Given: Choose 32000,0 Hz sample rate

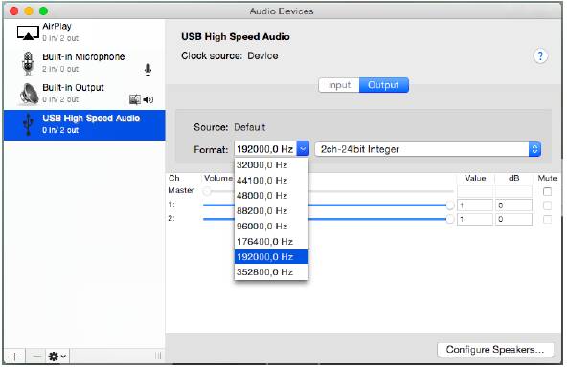Looking at the screenshot, I should coord(271,165).
